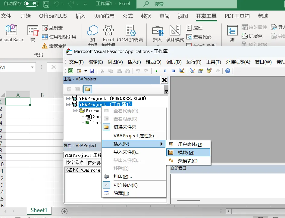Select Sheet1 worksheet tab
The image size is (285, 218).
(x=39, y=210)
